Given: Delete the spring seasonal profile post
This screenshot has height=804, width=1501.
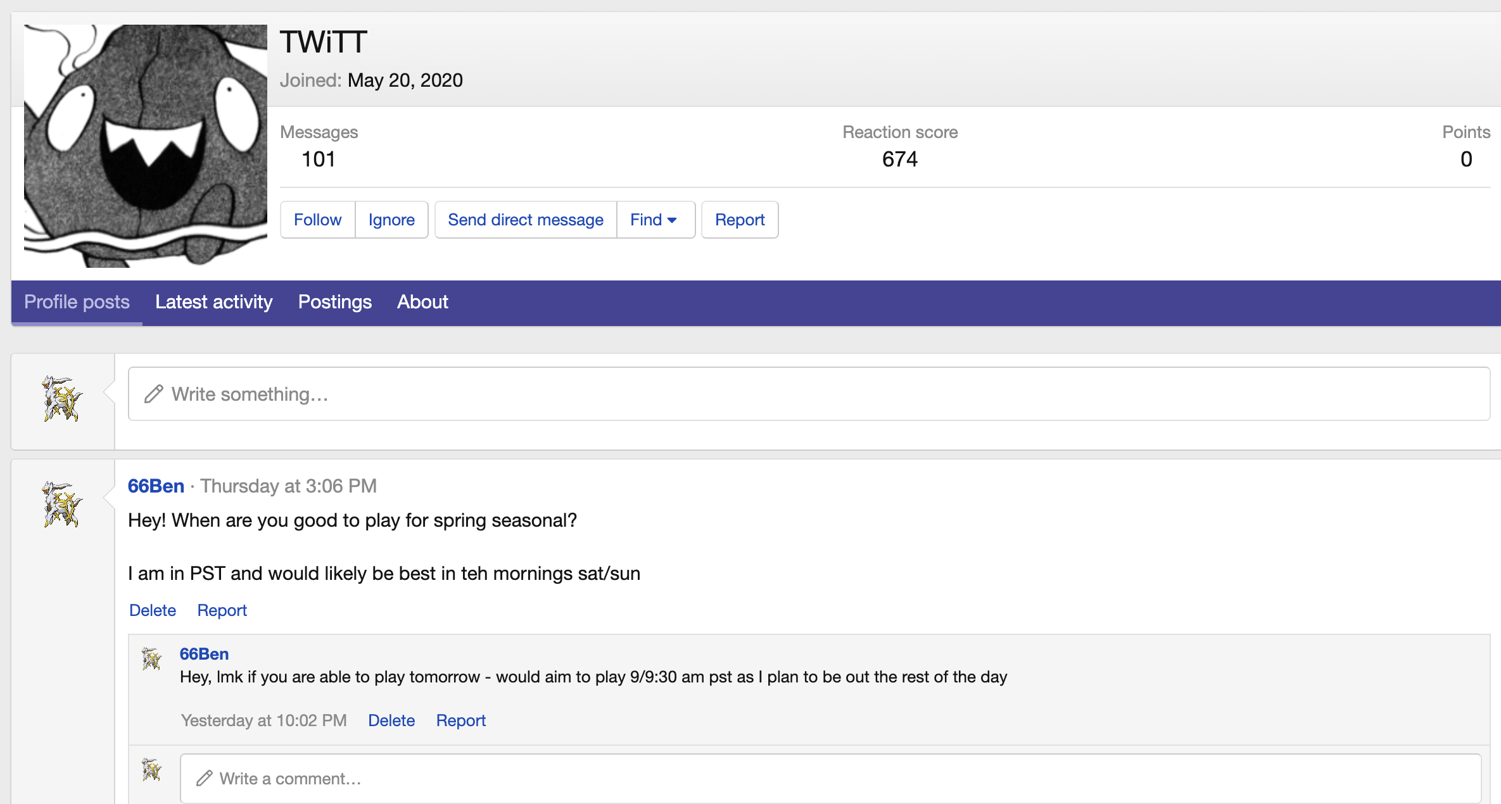Looking at the screenshot, I should [153, 610].
